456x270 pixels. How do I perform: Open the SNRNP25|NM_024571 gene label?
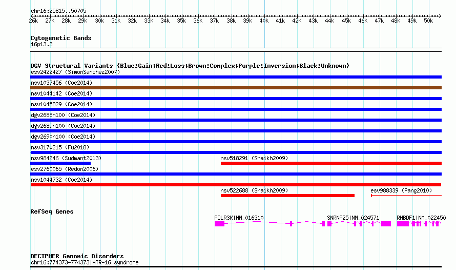coord(353,218)
